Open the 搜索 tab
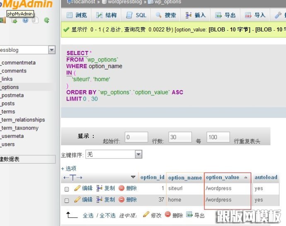 pos(166,15)
